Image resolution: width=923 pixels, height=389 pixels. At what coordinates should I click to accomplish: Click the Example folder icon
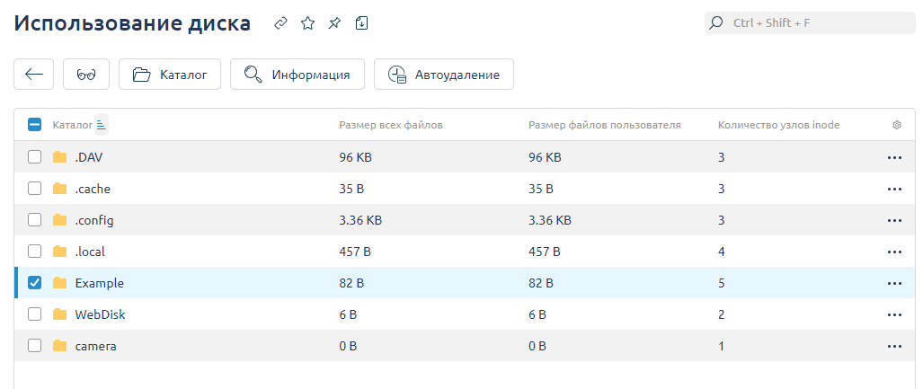coord(59,283)
